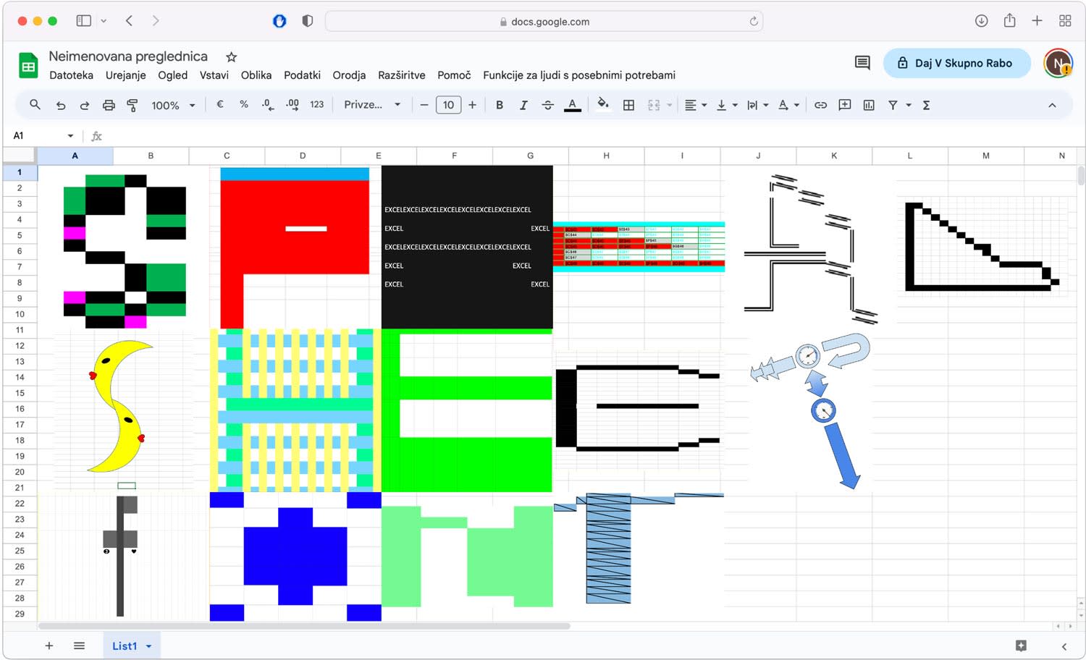
Task: Toggle italic formatting
Action: pos(523,105)
